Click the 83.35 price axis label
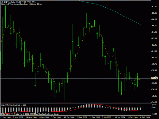159x119 pixels. tap(154, 39)
